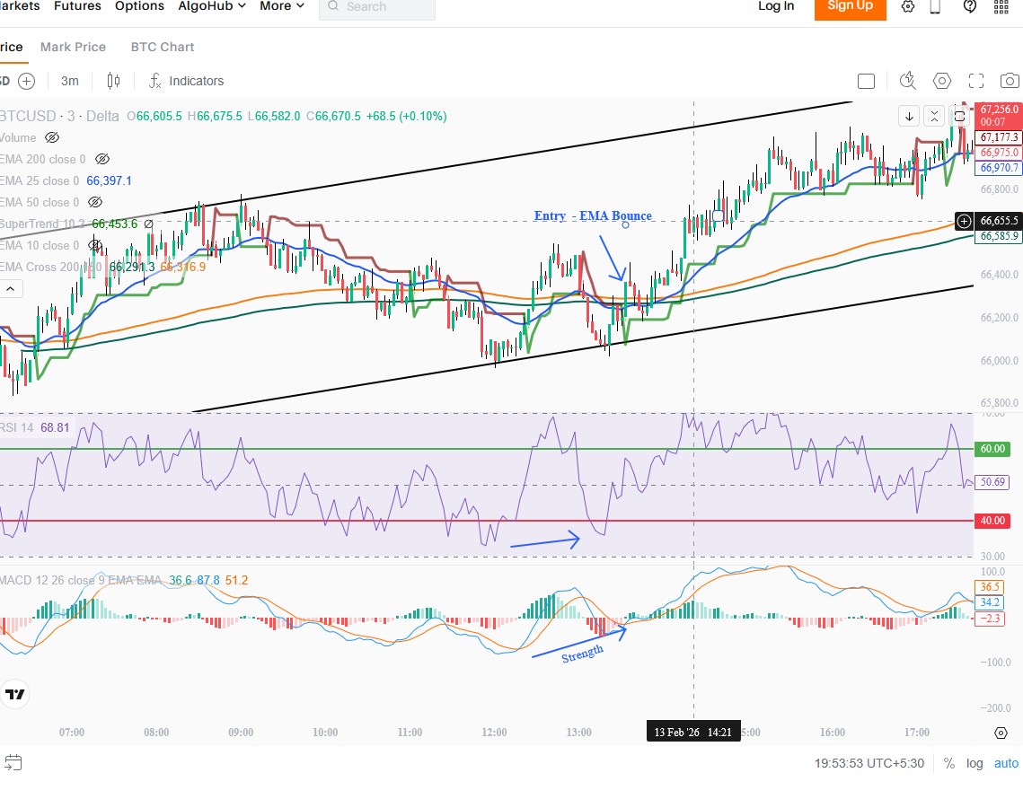Switch to the BTC Chart tab
1023x799 pixels.
pos(163,47)
